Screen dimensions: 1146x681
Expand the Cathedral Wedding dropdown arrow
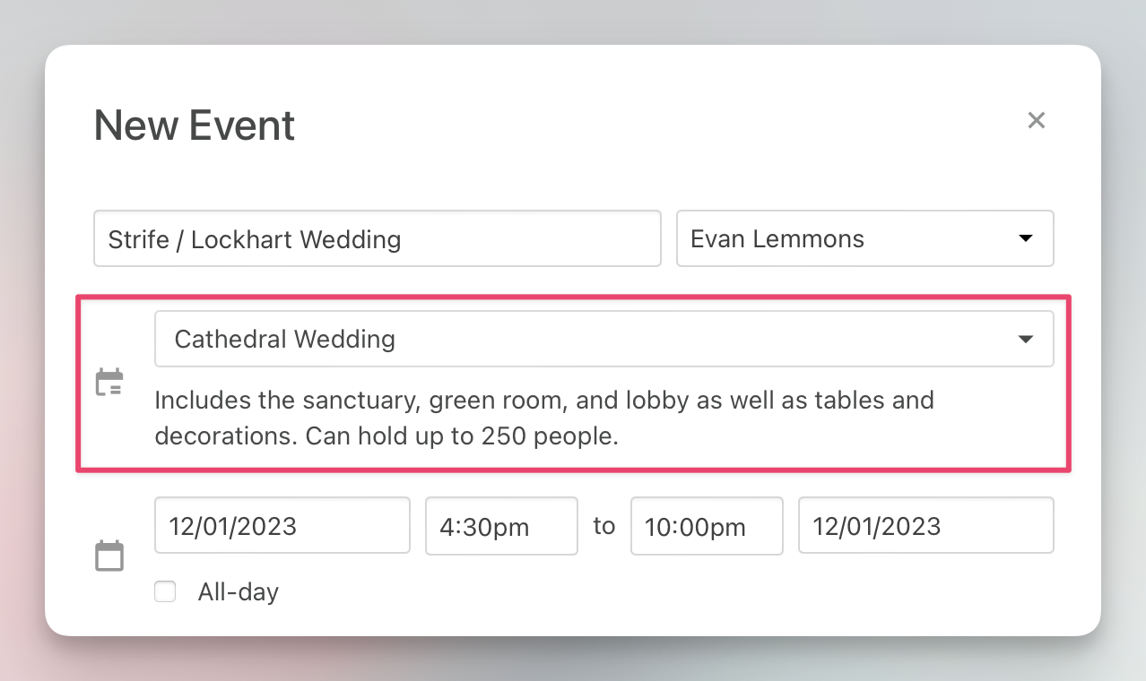[1026, 339]
